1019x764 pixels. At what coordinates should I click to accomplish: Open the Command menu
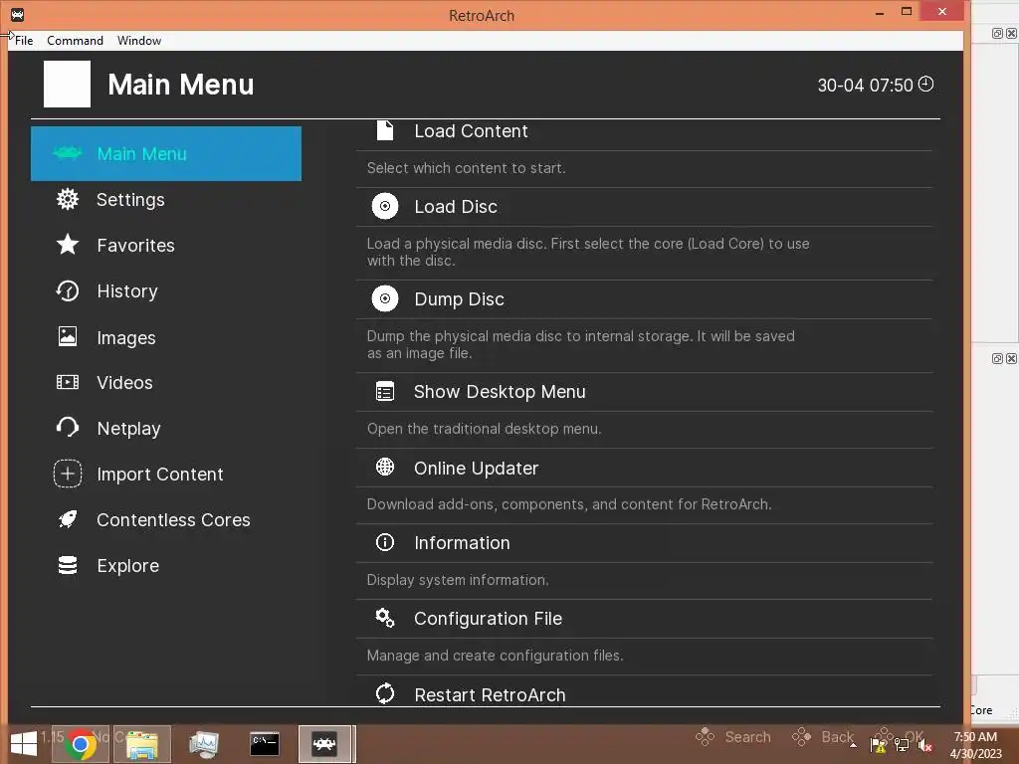[x=75, y=40]
